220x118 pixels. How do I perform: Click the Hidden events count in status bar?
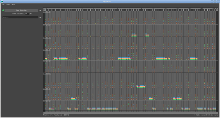point(200,115)
